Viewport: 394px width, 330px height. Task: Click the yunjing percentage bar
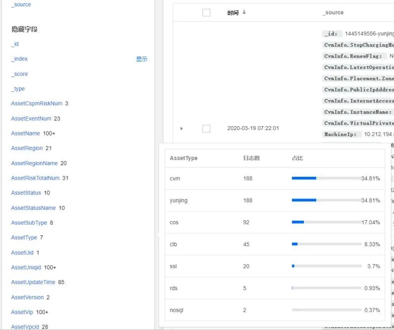click(326, 200)
